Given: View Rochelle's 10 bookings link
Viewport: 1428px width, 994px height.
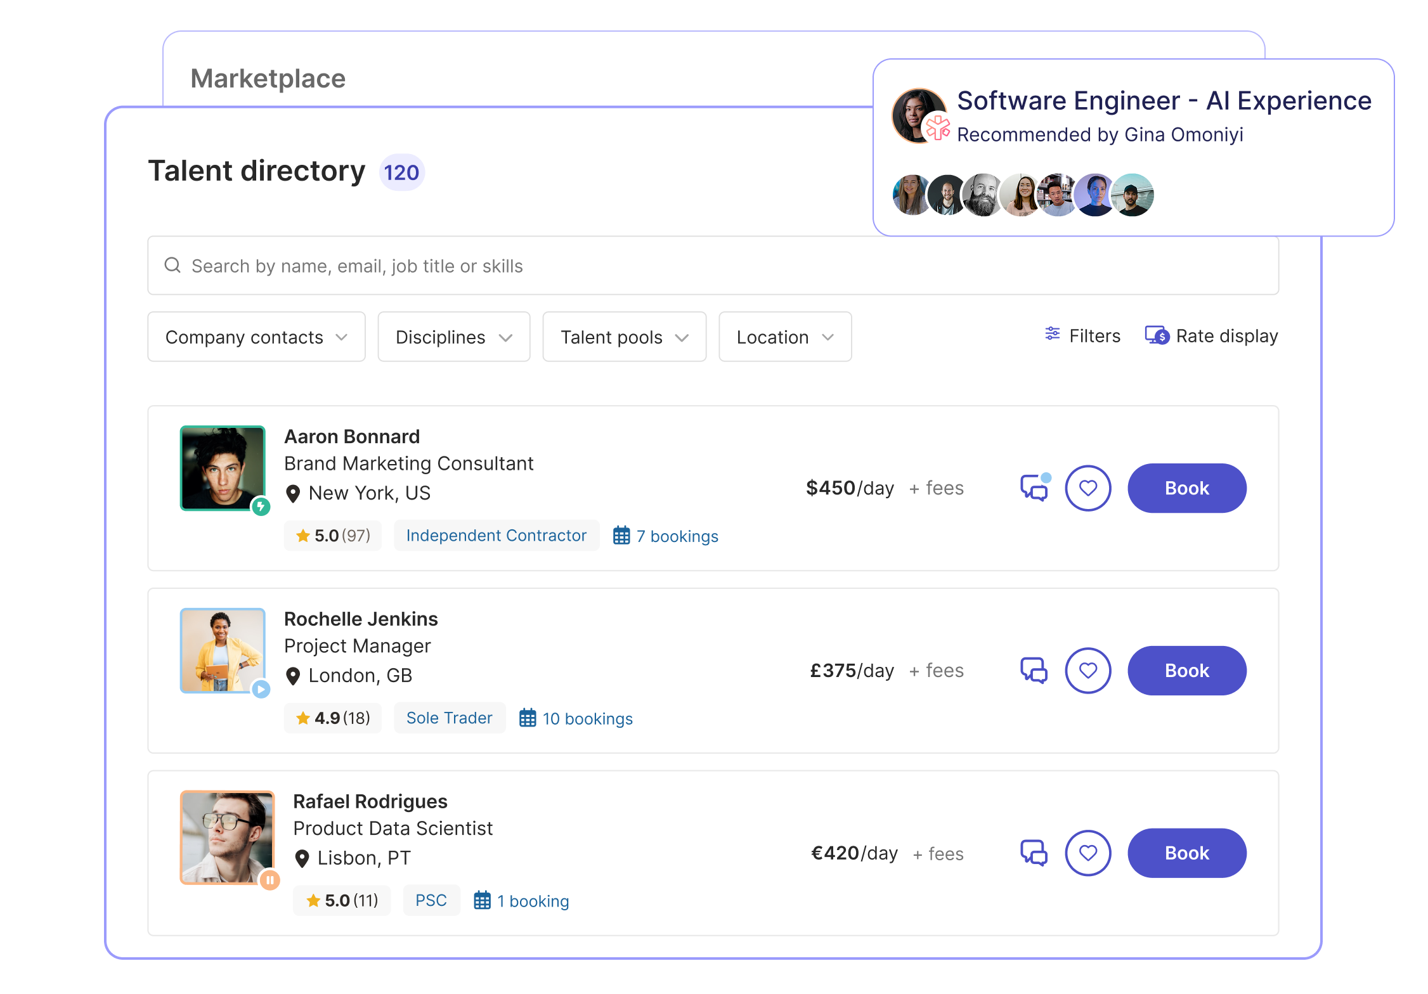Looking at the screenshot, I should coord(587,719).
